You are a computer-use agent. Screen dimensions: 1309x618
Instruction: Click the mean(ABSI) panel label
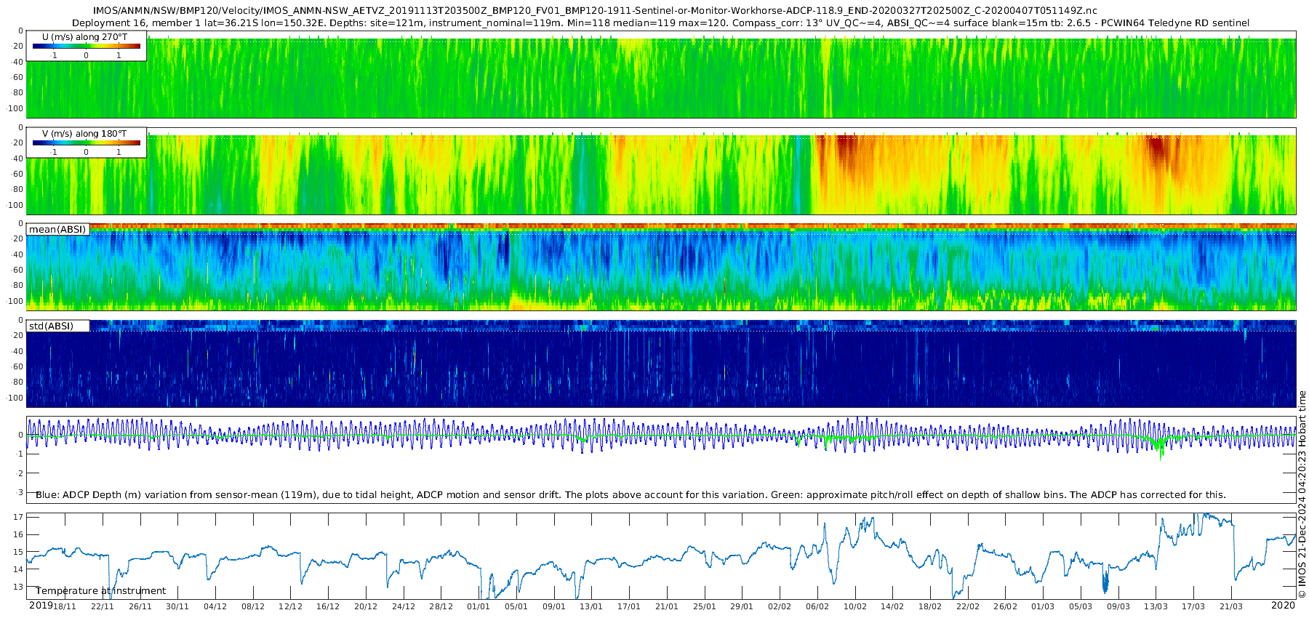tap(57, 230)
